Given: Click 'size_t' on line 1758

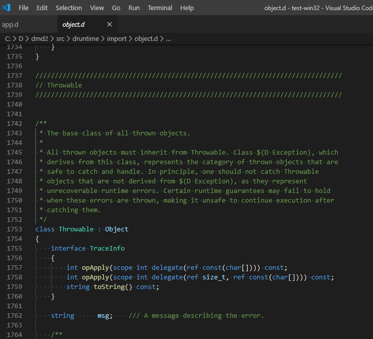Looking at the screenshot, I should (214, 277).
